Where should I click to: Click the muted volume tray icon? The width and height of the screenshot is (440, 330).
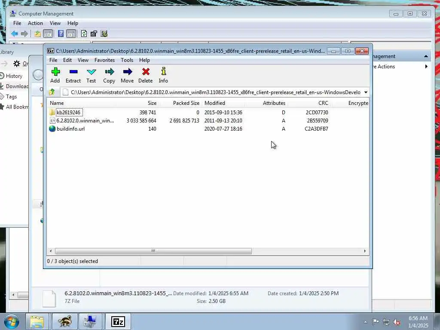coord(397,322)
